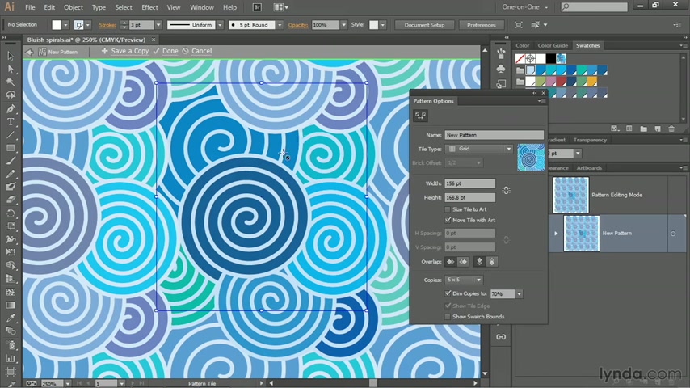The width and height of the screenshot is (690, 388).
Task: Enable Show Swatch Bounds checkbox
Action: (448, 317)
